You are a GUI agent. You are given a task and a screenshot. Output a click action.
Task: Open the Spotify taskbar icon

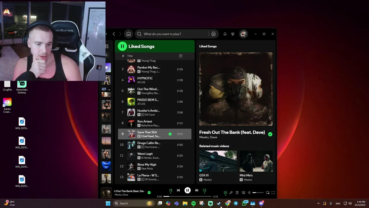pyautogui.click(x=193, y=203)
